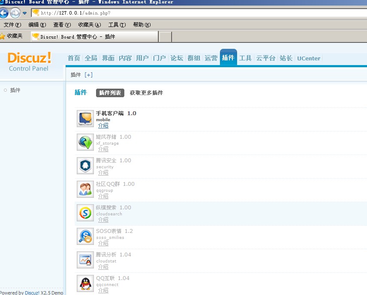Go to the 全局 admin section

click(91, 58)
